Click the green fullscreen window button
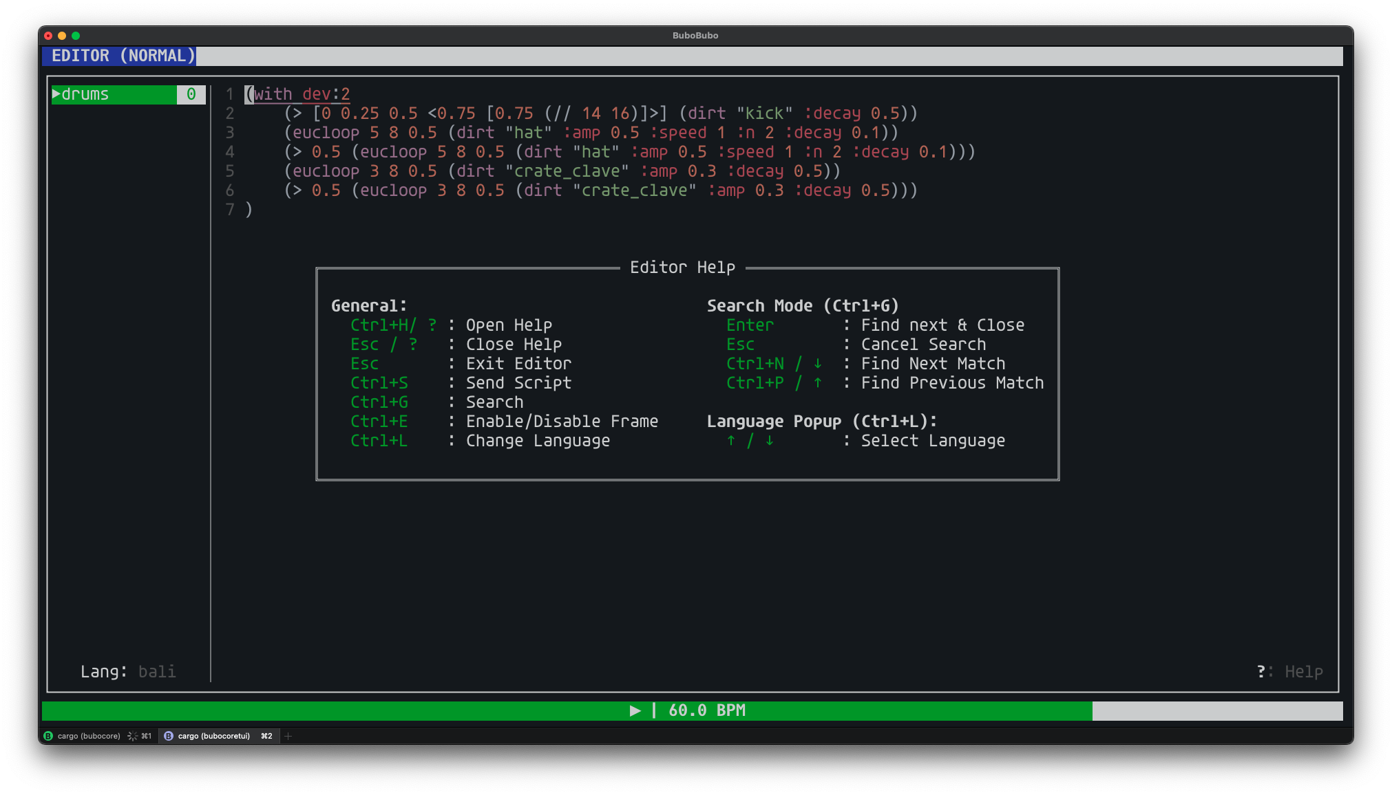1392x795 pixels. (76, 36)
